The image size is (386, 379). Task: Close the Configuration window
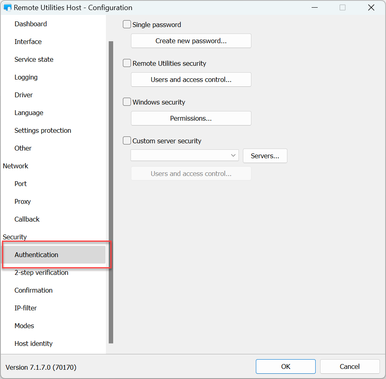click(x=371, y=8)
